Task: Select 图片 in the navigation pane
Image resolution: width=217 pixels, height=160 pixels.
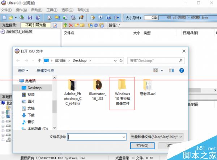Action: click(x=28, y=101)
